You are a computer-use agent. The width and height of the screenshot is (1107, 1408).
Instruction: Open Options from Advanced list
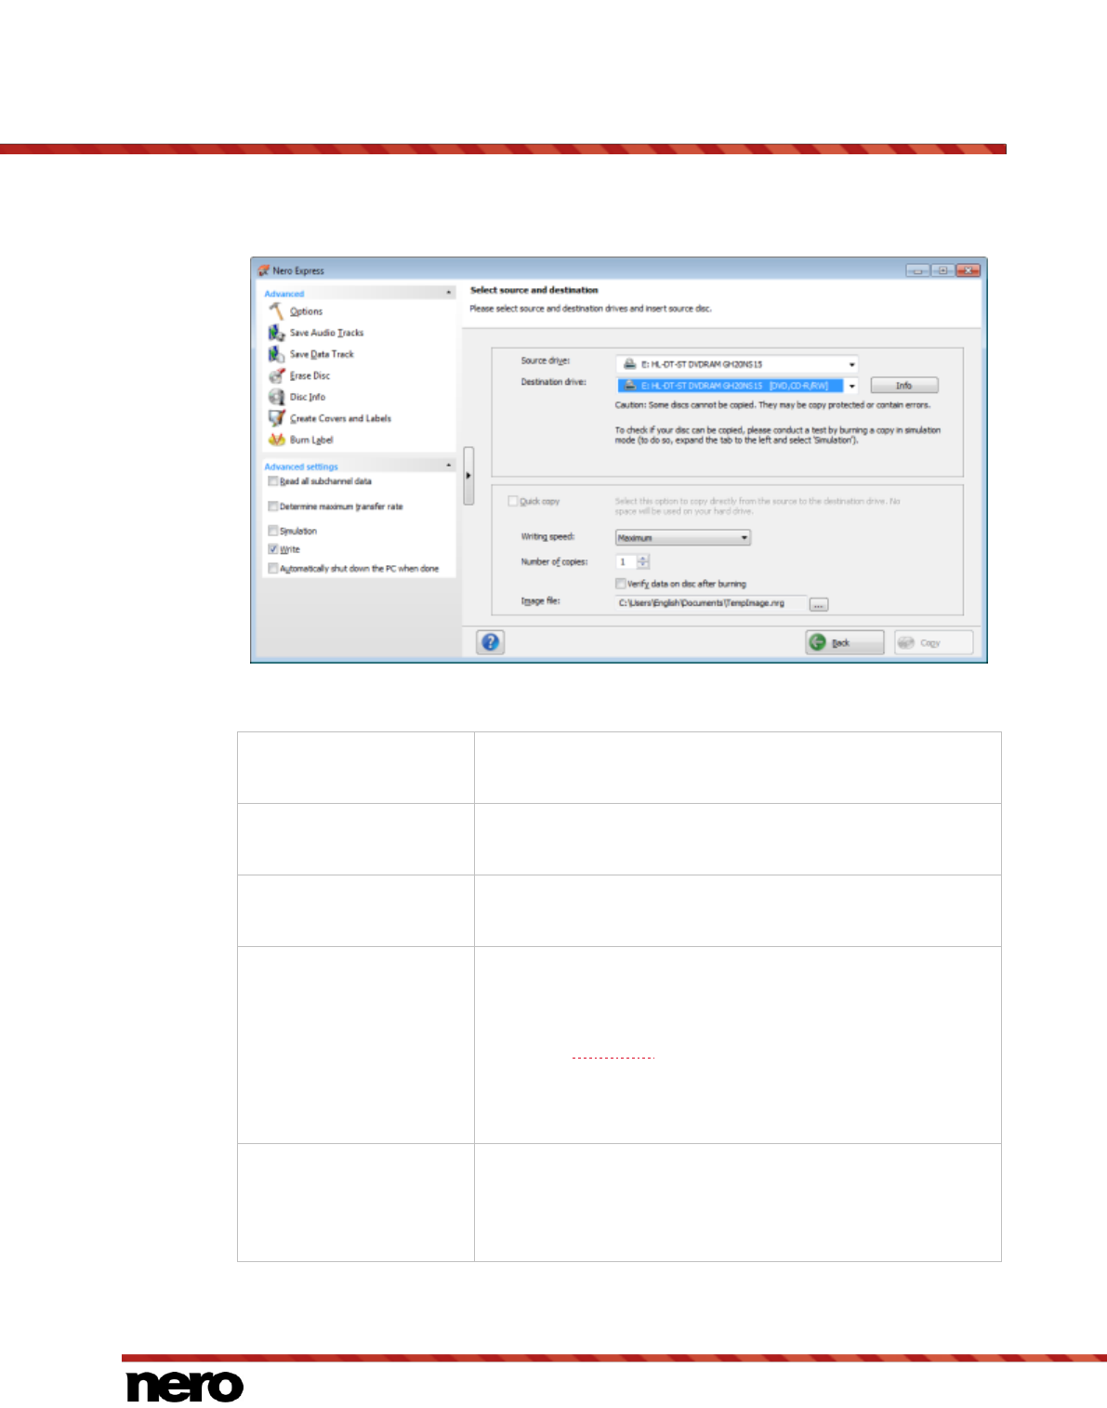pos(306,311)
